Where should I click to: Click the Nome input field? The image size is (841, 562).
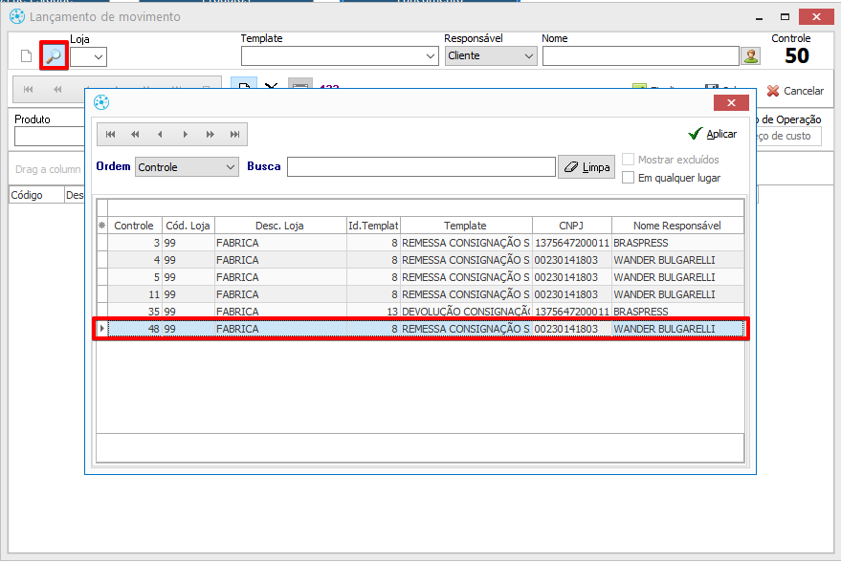641,55
